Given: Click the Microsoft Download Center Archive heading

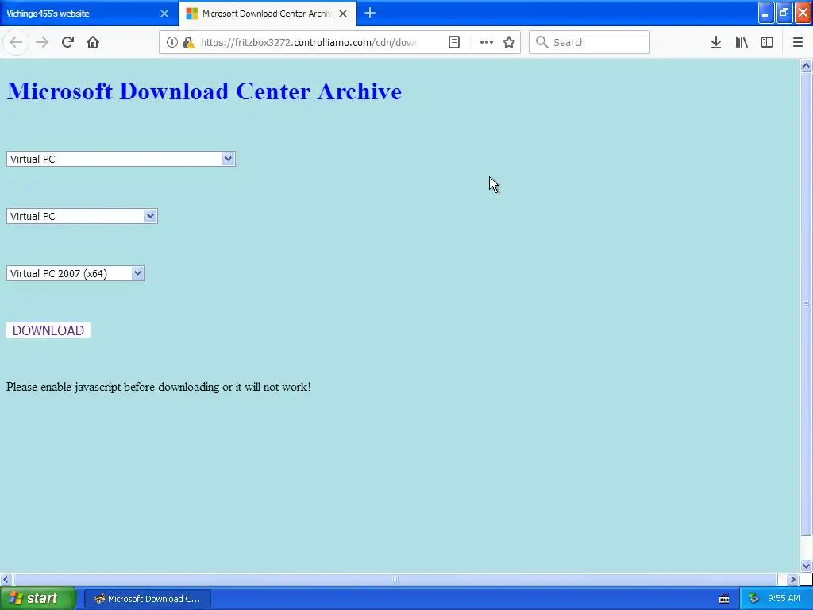Looking at the screenshot, I should tap(204, 91).
